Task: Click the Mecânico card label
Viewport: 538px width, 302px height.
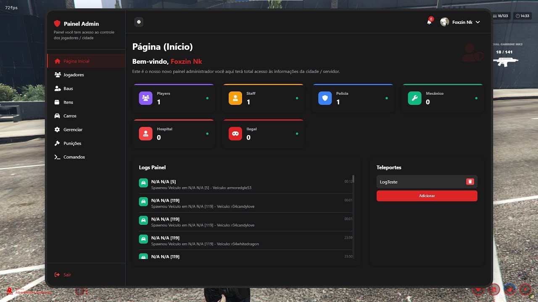Action: point(435,94)
